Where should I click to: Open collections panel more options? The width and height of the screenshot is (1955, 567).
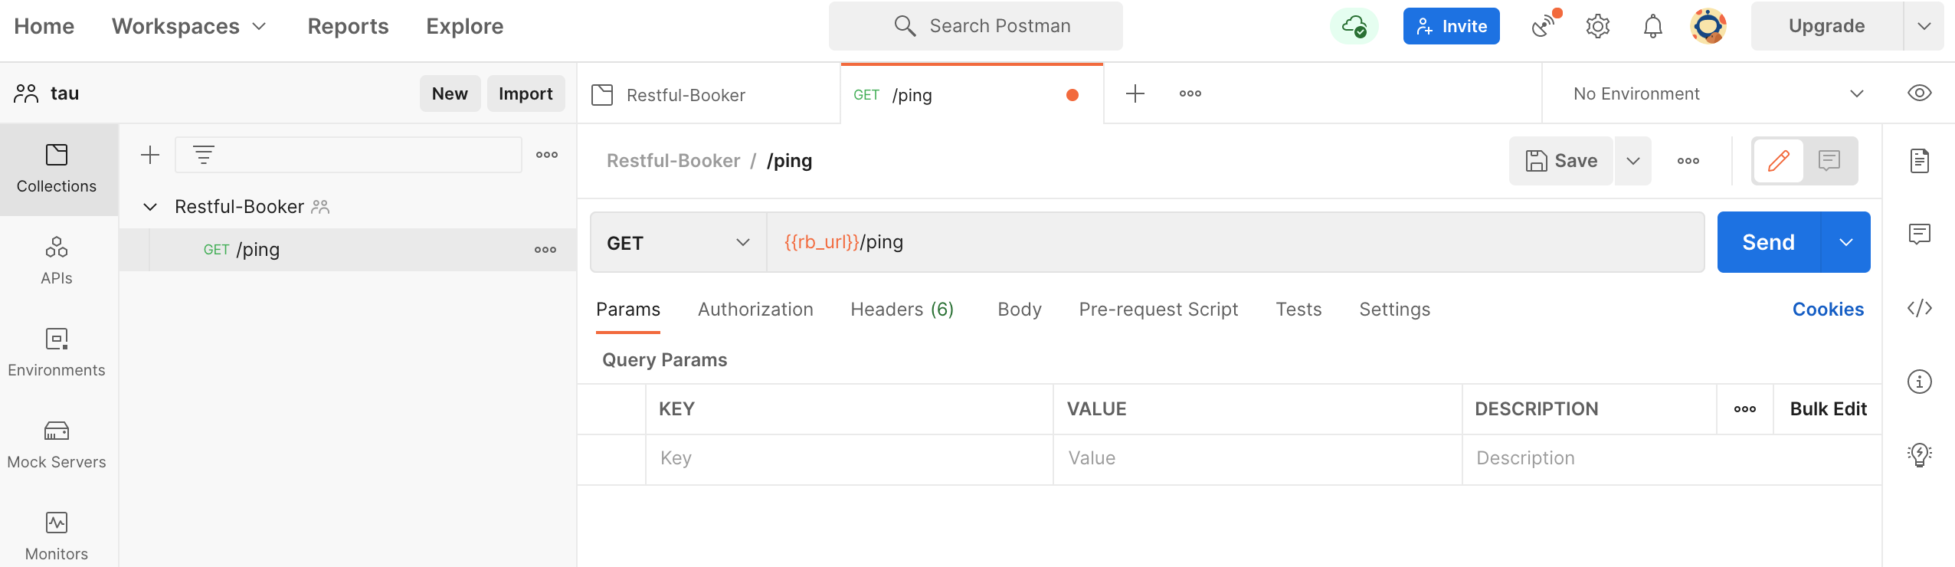pyautogui.click(x=547, y=155)
